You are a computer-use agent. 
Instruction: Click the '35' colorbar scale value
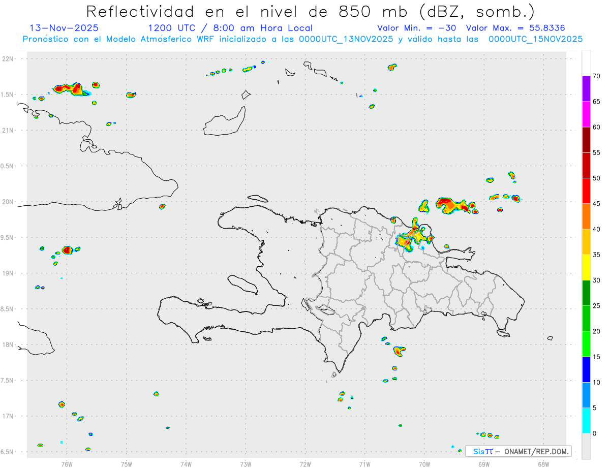596,255
